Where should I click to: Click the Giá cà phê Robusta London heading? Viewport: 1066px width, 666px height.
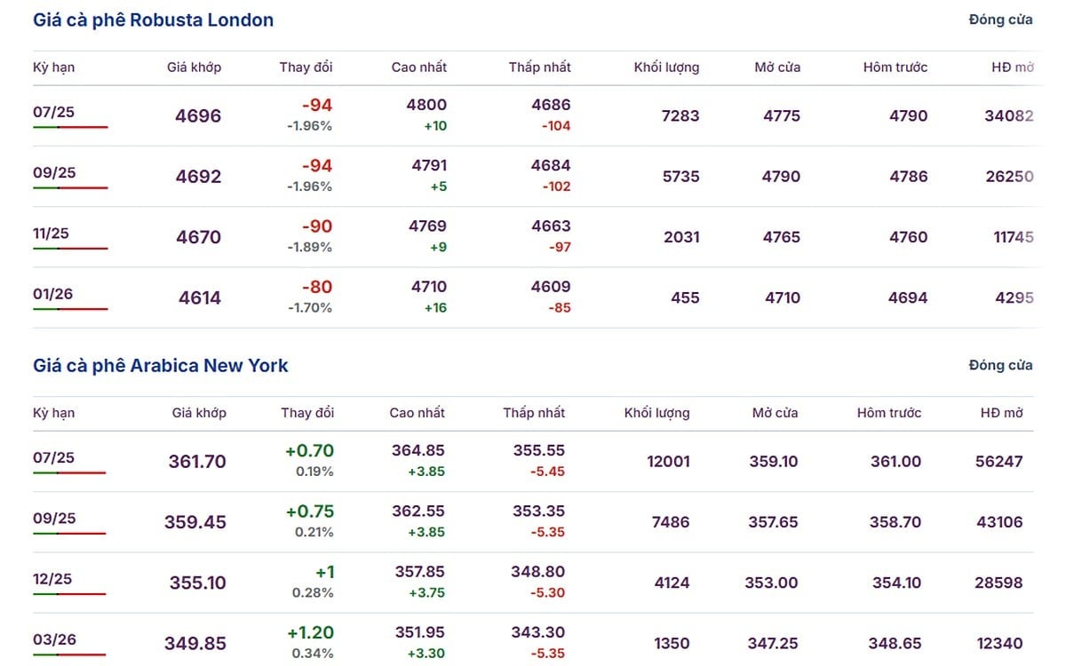(x=154, y=20)
